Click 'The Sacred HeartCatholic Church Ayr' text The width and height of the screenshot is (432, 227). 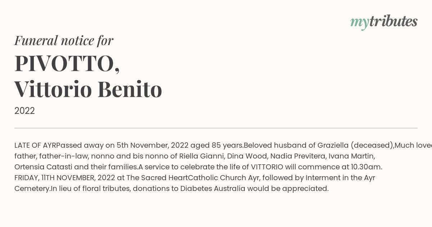(x=187, y=178)
